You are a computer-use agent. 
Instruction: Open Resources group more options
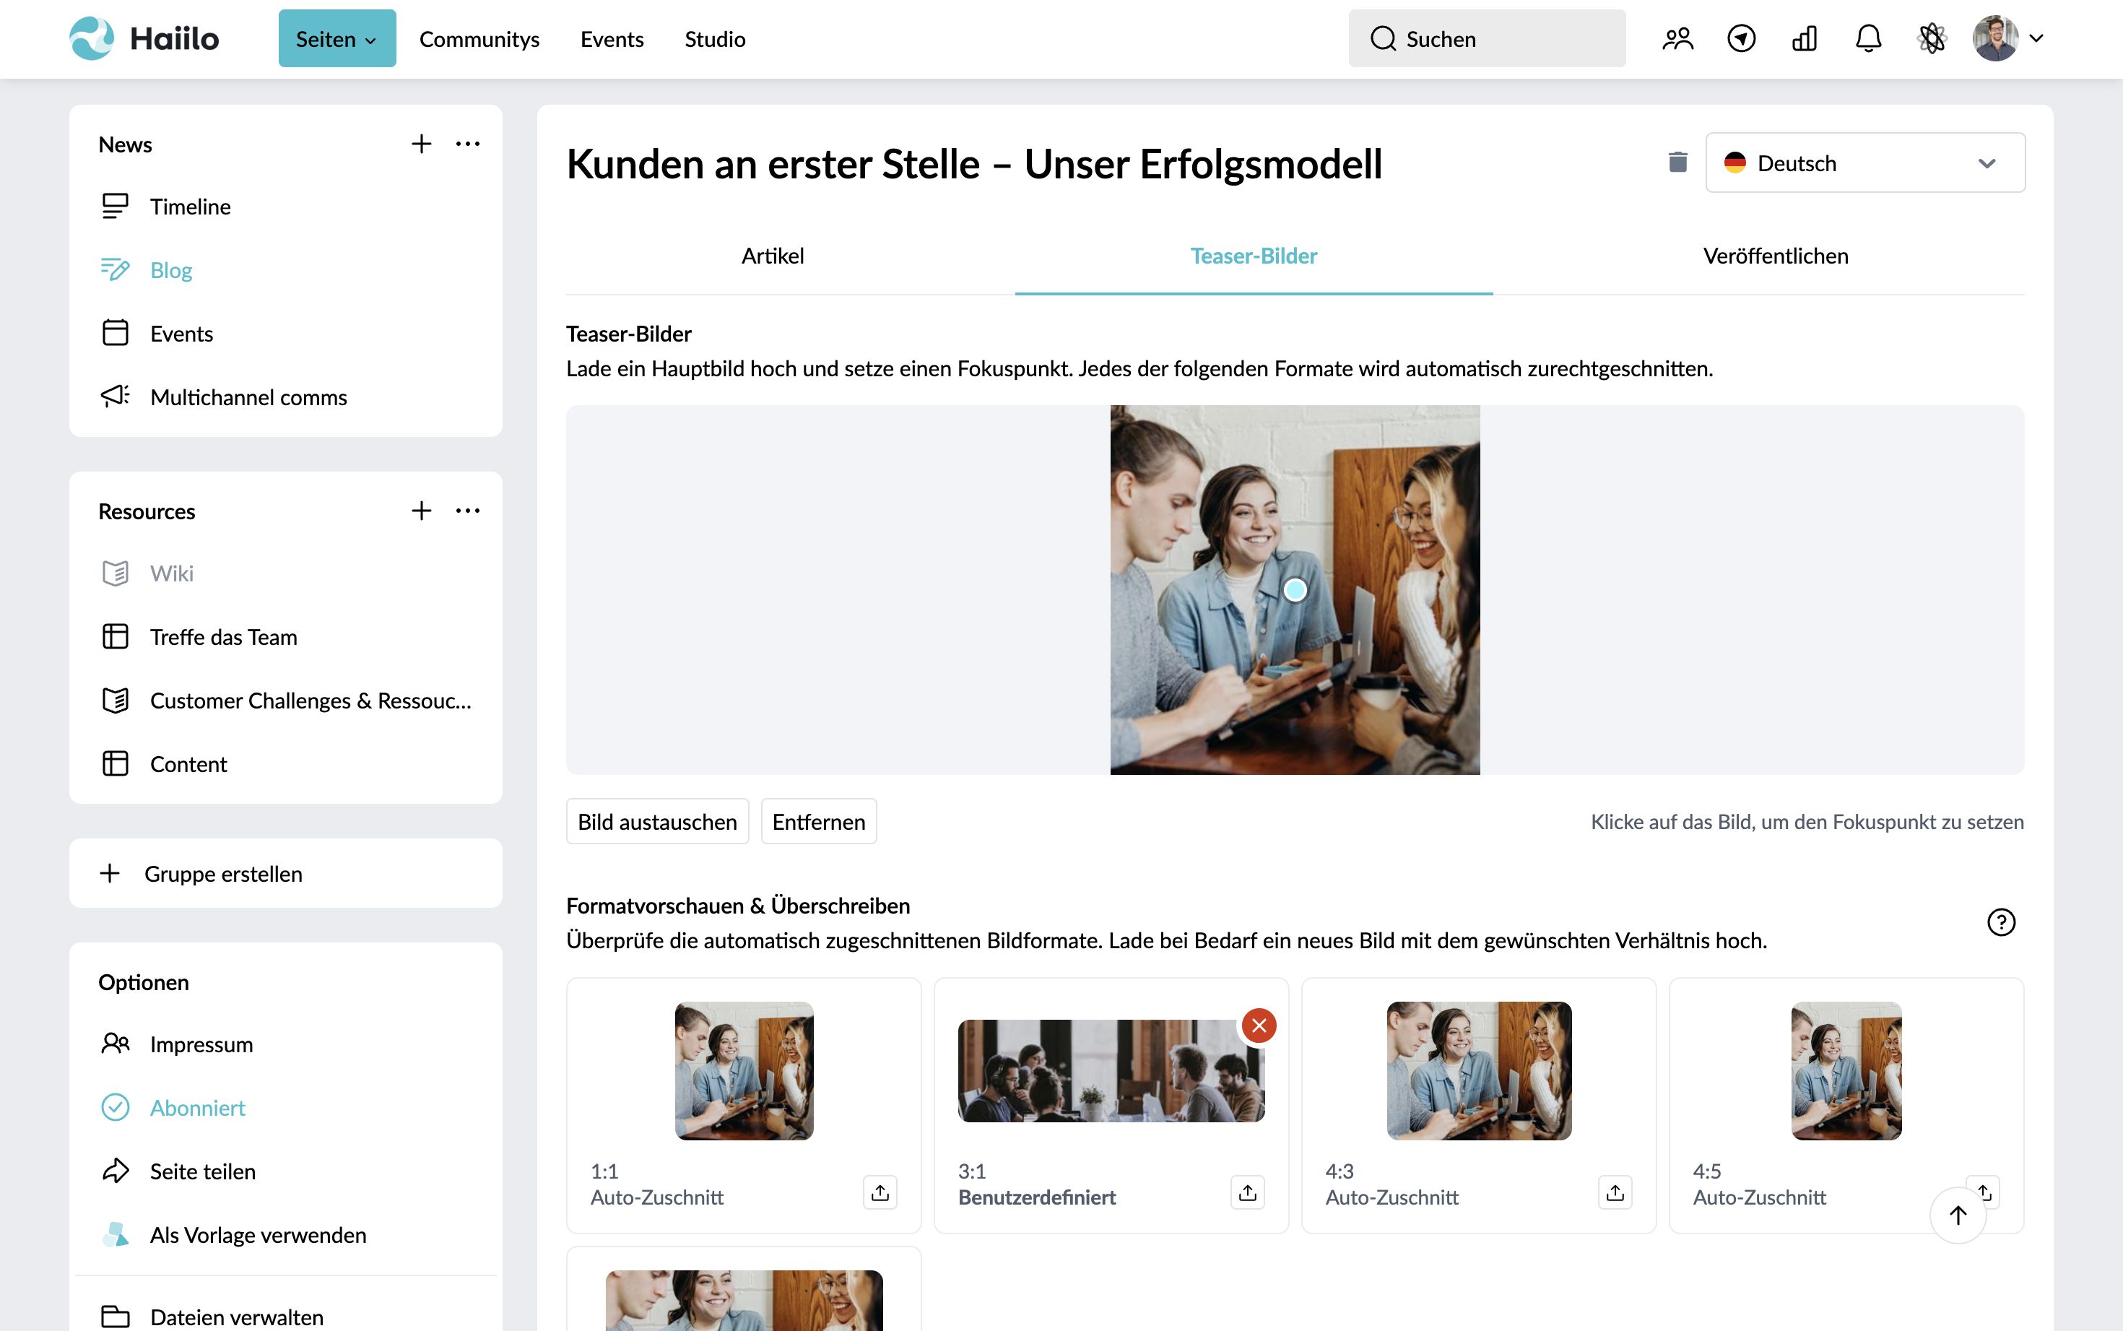tap(467, 511)
